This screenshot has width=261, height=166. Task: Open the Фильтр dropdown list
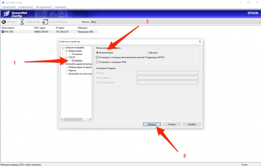tap(176, 22)
